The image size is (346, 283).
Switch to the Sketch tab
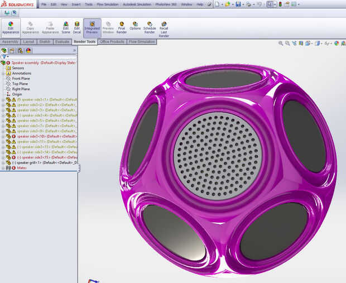click(x=45, y=42)
